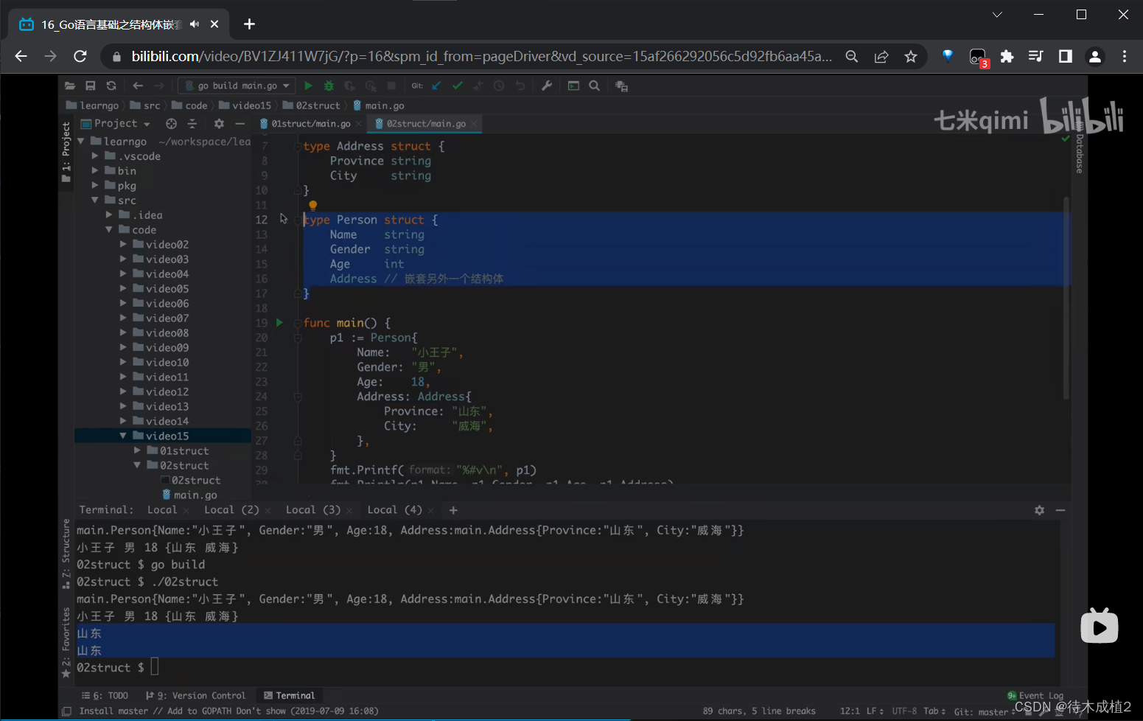Open Git history clock icon
1143x721 pixels.
499,86
